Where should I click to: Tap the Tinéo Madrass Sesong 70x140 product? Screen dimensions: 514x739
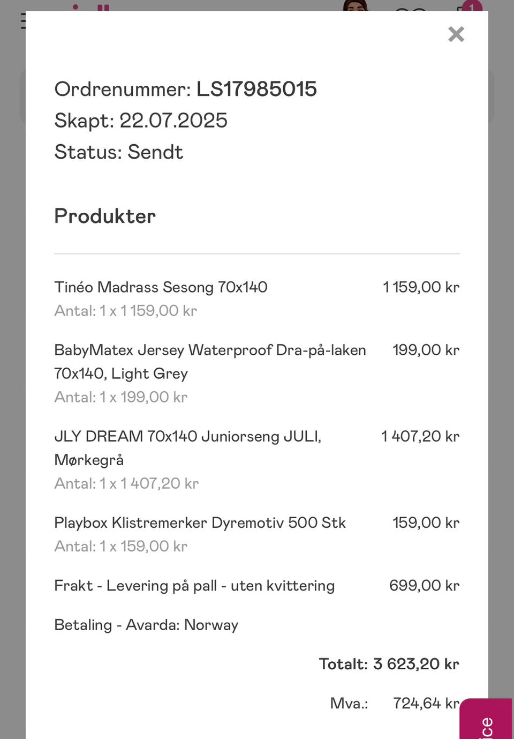[161, 287]
